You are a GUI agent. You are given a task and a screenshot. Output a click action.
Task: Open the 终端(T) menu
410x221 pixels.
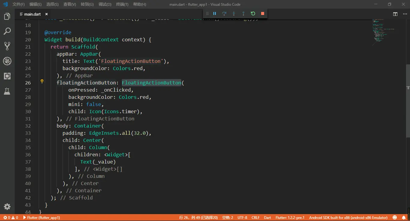click(x=122, y=4)
